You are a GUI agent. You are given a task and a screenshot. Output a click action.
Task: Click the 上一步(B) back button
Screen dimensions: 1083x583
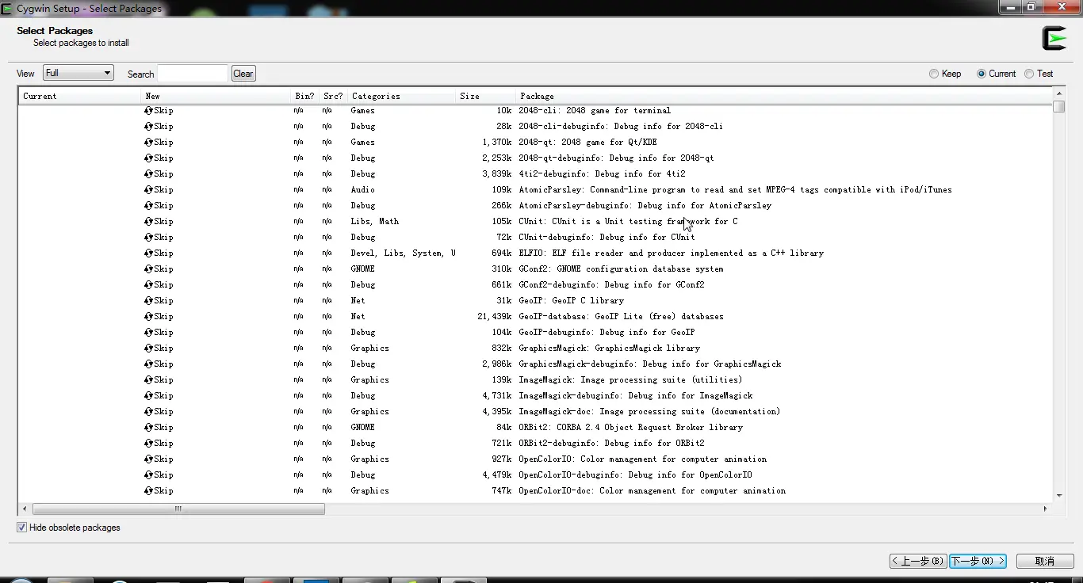pos(918,561)
